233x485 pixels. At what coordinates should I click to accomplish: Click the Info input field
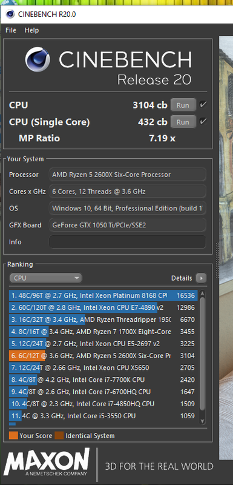pos(127,242)
